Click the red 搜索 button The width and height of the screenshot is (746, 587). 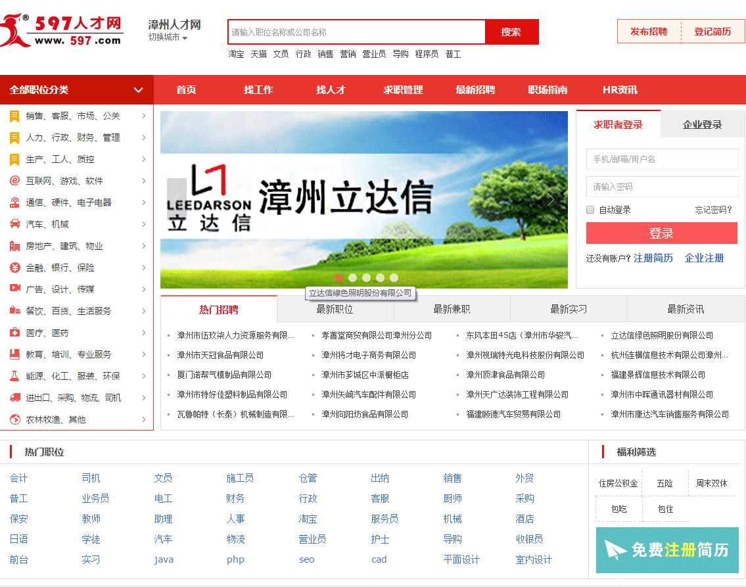(x=511, y=32)
